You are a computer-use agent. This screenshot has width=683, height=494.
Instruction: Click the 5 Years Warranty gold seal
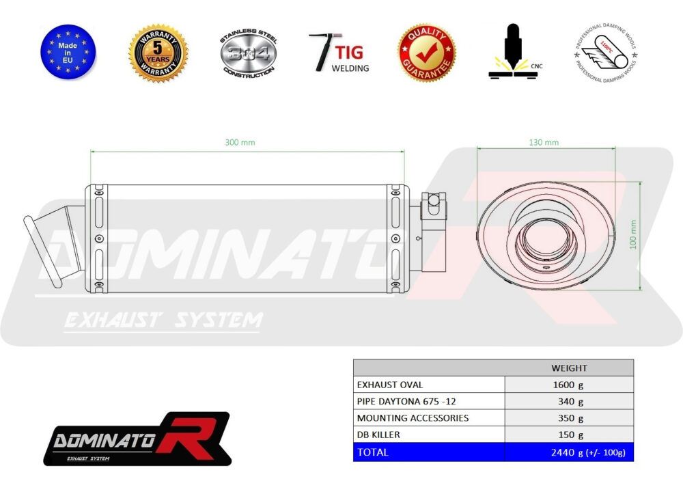pos(158,54)
